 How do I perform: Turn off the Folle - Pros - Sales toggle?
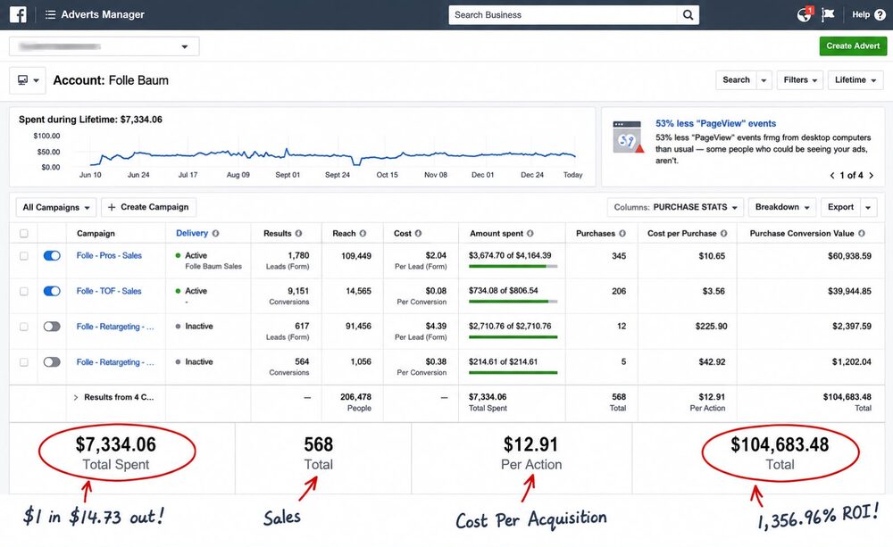(52, 256)
